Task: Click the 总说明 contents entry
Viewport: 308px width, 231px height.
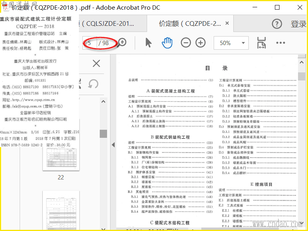Action: [171, 80]
